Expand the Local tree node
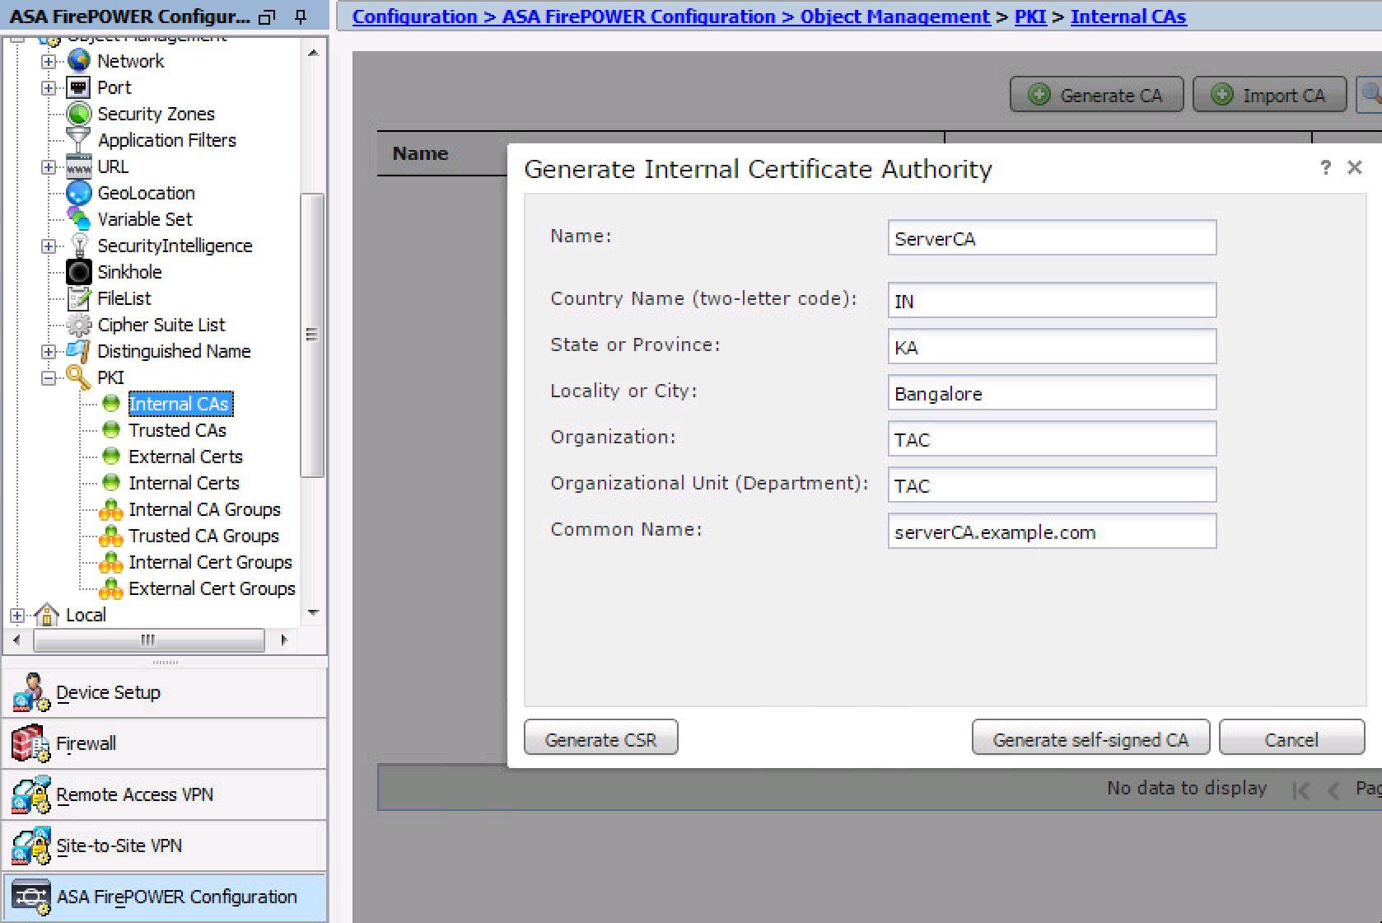1382x923 pixels. [16, 615]
